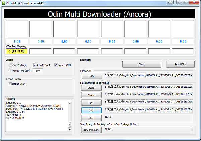Click the "<1> Detected!!!" message line

[x=15, y=118]
